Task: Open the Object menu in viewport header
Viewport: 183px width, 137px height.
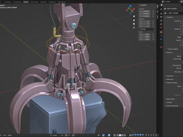Action: [x=10, y=135]
